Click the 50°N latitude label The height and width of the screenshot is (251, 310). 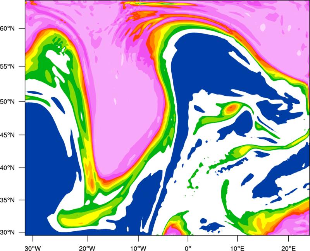point(7,102)
